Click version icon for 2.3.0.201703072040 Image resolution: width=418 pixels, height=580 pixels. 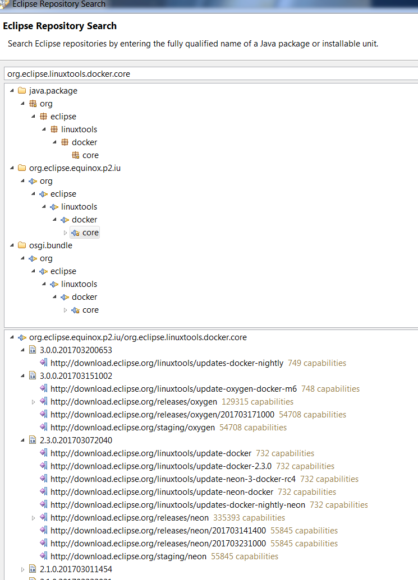click(33, 440)
